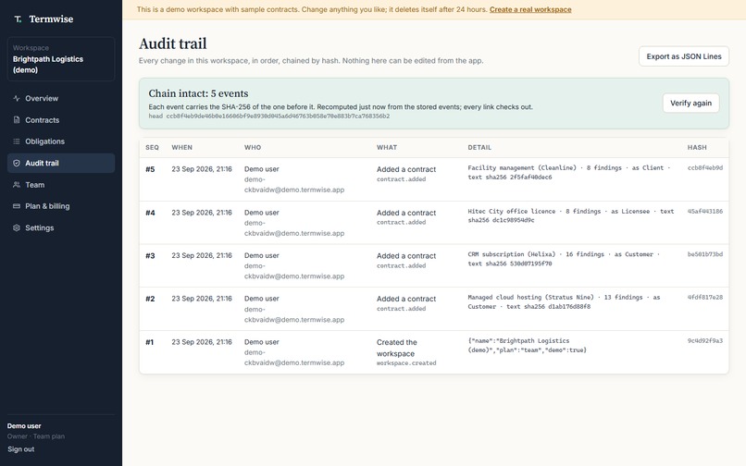
Task: Click the Audit trail page heading
Action: pyautogui.click(x=173, y=43)
